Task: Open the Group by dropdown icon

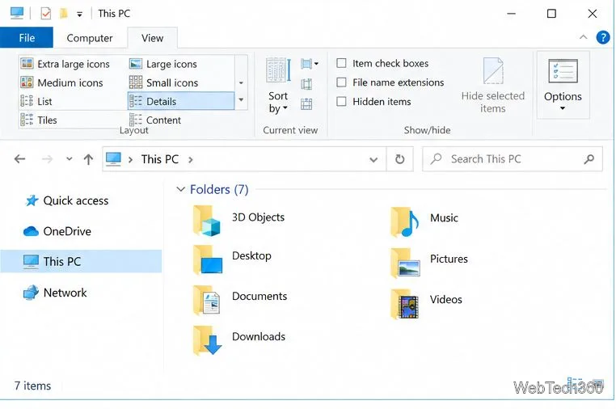Action: coord(309,63)
